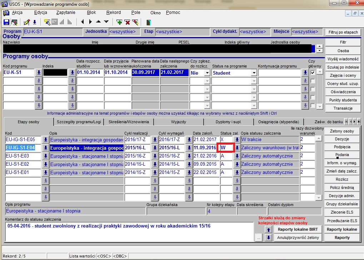
Task: Click into the Komentarz do statusu zaliczenia field
Action: [129, 232]
